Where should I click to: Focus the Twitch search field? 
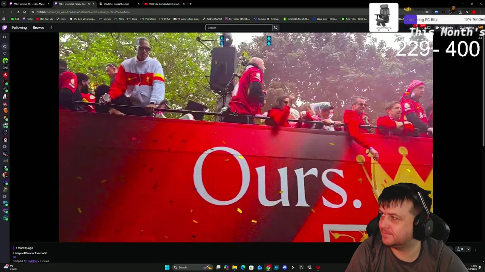(239, 28)
